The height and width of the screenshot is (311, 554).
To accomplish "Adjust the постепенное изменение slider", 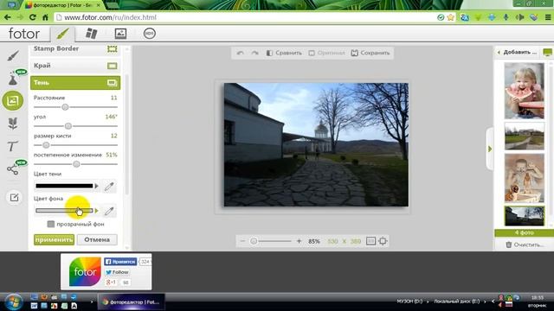I will pos(76,164).
